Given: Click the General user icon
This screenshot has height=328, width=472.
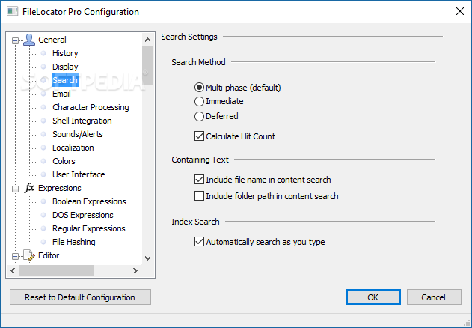Looking at the screenshot, I should coord(29,40).
